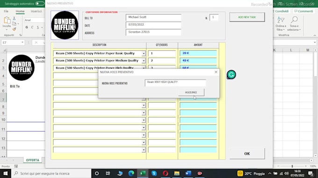Collapse the ribbon with the chevron

click(x=315, y=35)
